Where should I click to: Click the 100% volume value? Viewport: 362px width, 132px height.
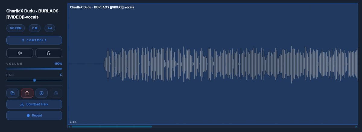58,64
